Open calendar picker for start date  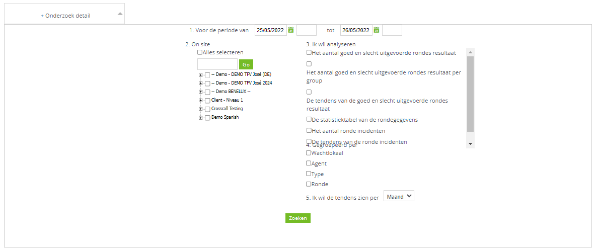pos(291,30)
